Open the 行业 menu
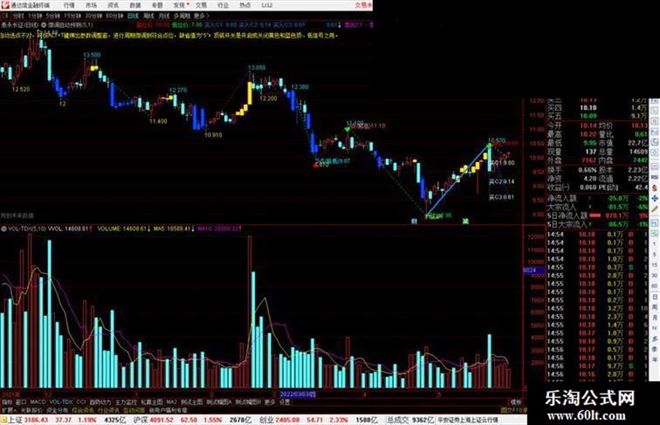The image size is (660, 425). coord(223,6)
